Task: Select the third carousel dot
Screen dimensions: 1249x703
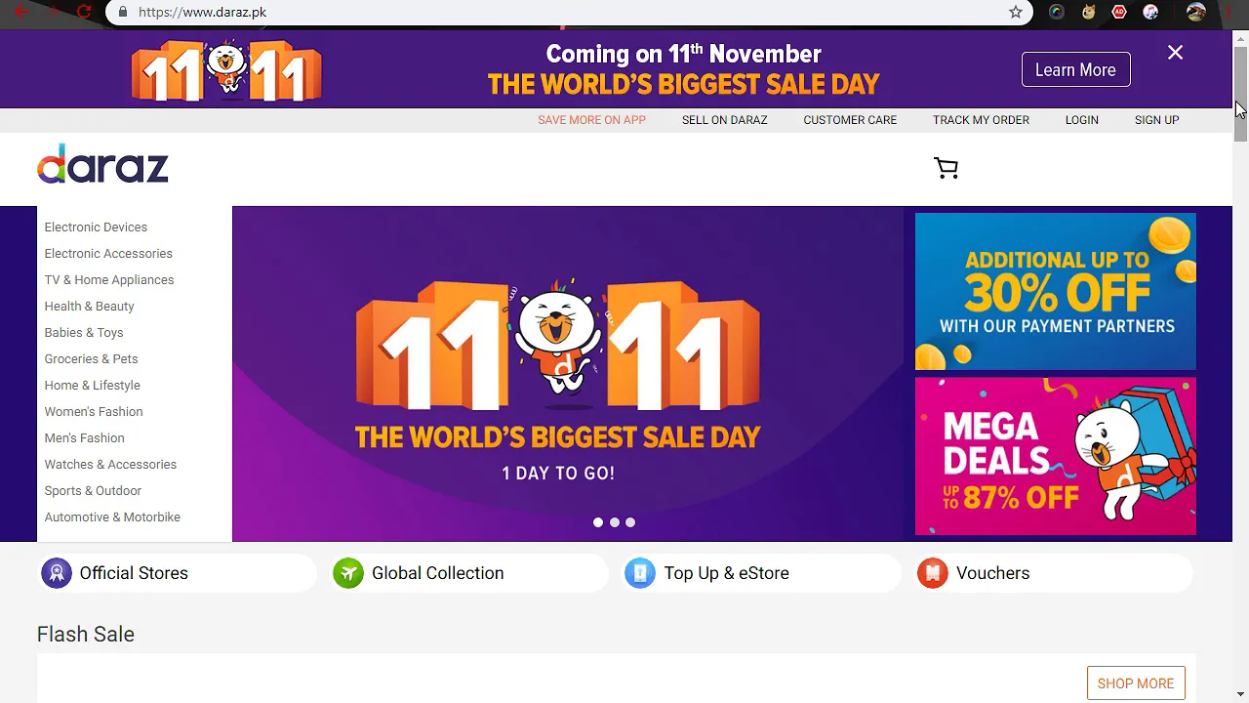Action: click(x=630, y=522)
